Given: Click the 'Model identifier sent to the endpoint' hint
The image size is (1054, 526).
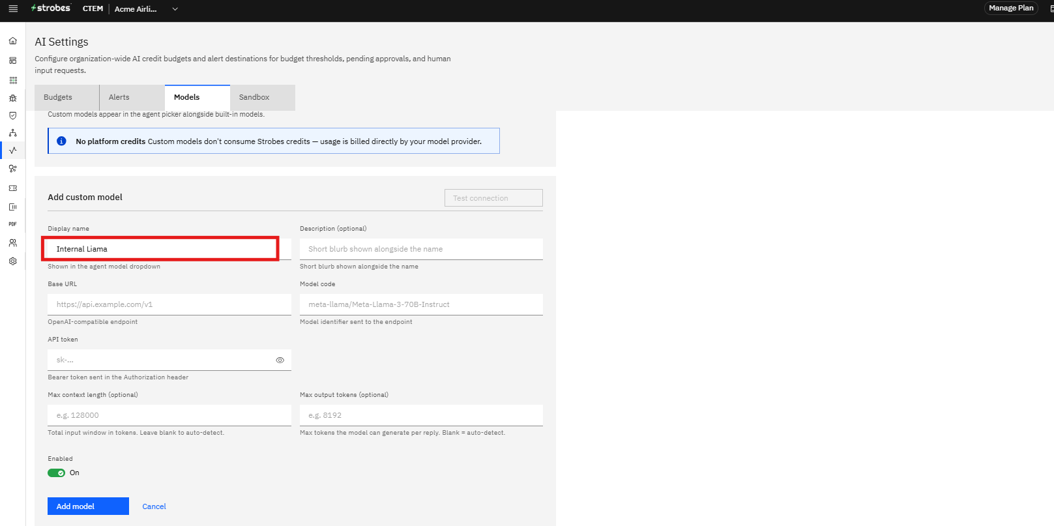Looking at the screenshot, I should tap(356, 322).
